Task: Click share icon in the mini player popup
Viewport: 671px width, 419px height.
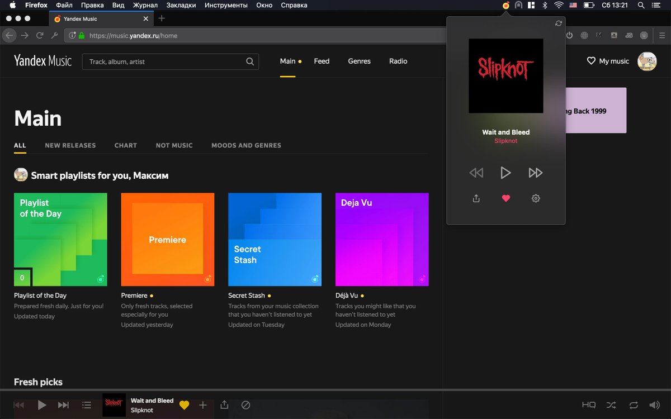Action: [x=476, y=198]
